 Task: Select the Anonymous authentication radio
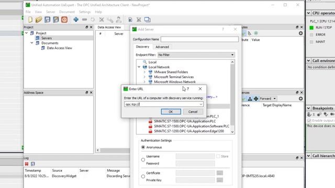tap(143, 147)
